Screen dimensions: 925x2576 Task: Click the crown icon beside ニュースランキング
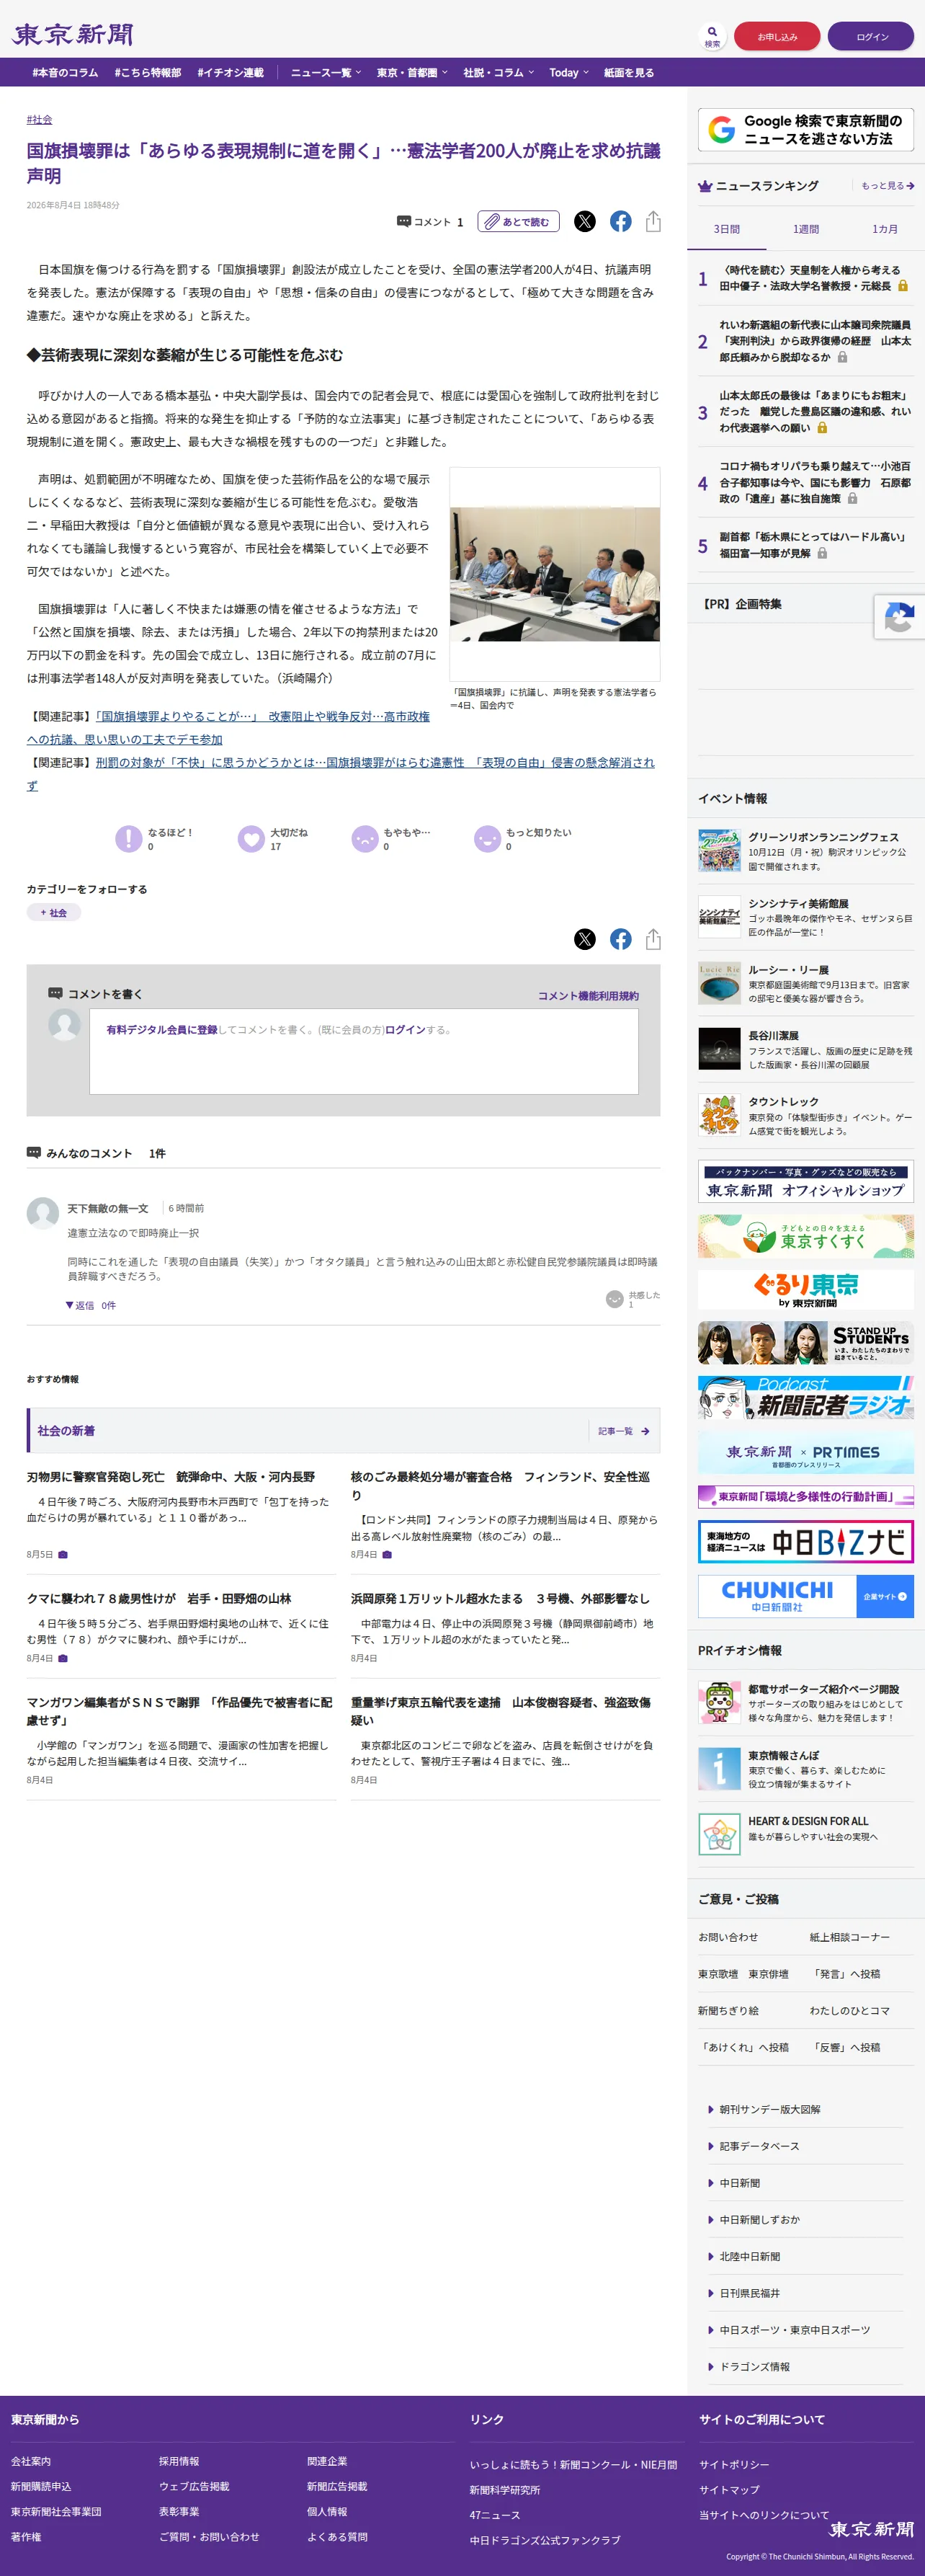click(705, 186)
